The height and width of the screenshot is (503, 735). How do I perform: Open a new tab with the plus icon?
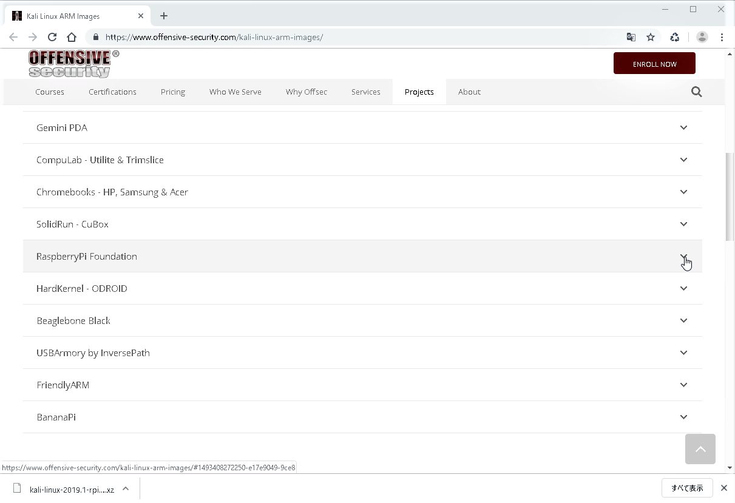tap(164, 16)
